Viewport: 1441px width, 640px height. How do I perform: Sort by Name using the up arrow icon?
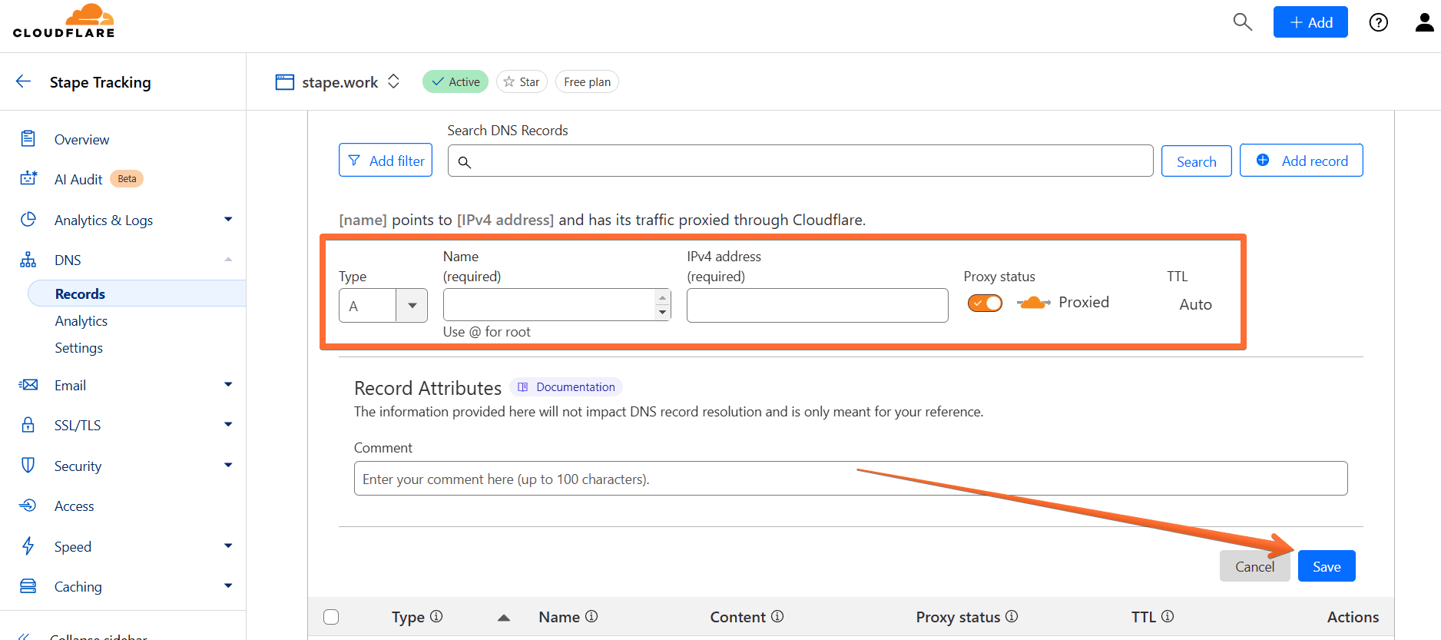pyautogui.click(x=504, y=617)
